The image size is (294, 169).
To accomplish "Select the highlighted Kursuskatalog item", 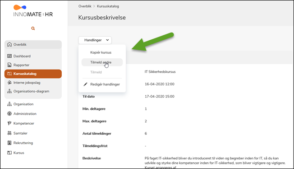I will click(33, 74).
